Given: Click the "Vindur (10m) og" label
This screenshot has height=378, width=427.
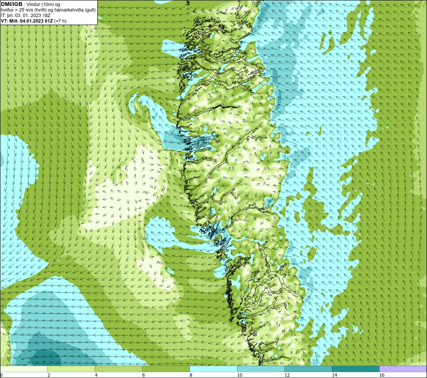Looking at the screenshot, I should coord(43,4).
